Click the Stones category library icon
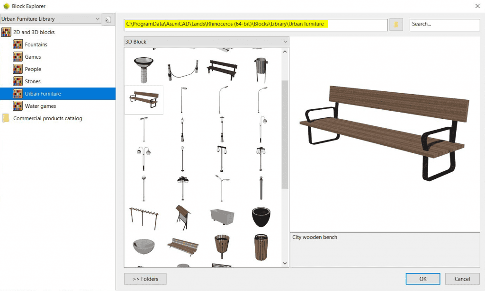Screen dimensions: 485x291 (18, 81)
